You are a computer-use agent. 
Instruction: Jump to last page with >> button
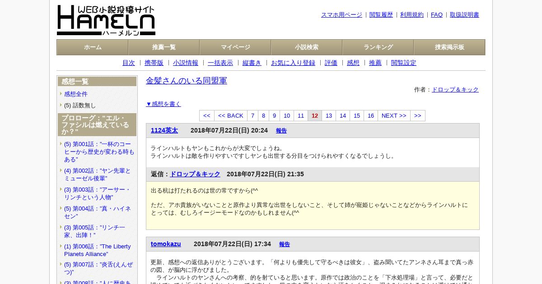[x=418, y=116]
